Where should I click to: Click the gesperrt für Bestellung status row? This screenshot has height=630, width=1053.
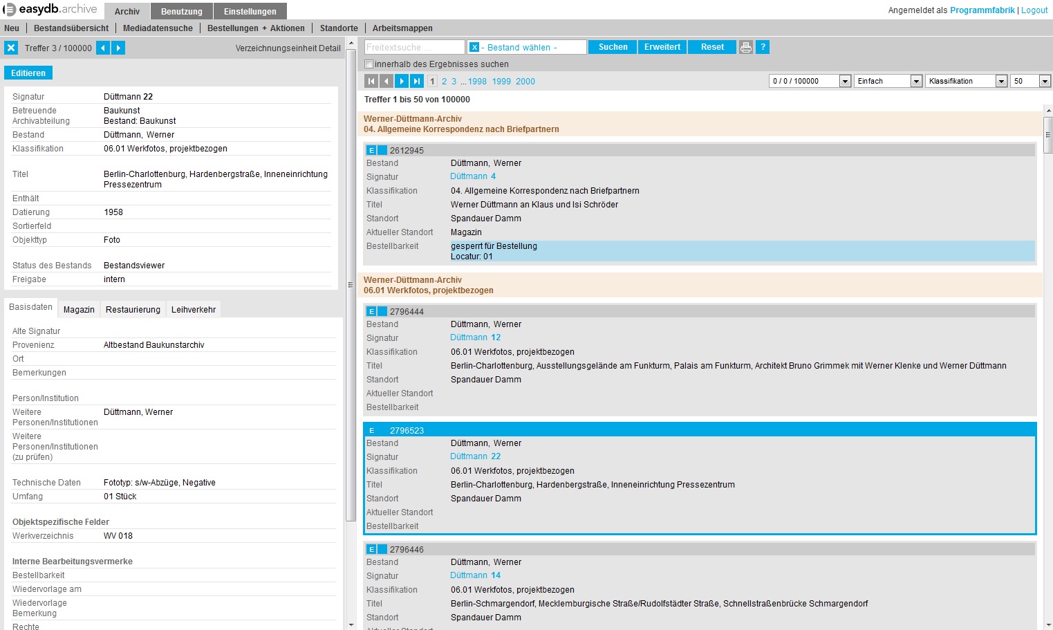[x=742, y=251]
